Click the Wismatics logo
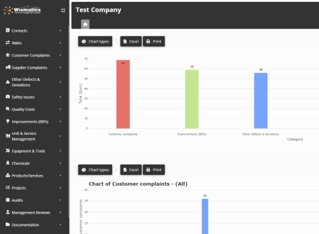319x234 pixels. tap(22, 10)
